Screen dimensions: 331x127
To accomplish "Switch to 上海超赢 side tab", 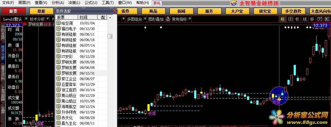I will click(3, 93).
